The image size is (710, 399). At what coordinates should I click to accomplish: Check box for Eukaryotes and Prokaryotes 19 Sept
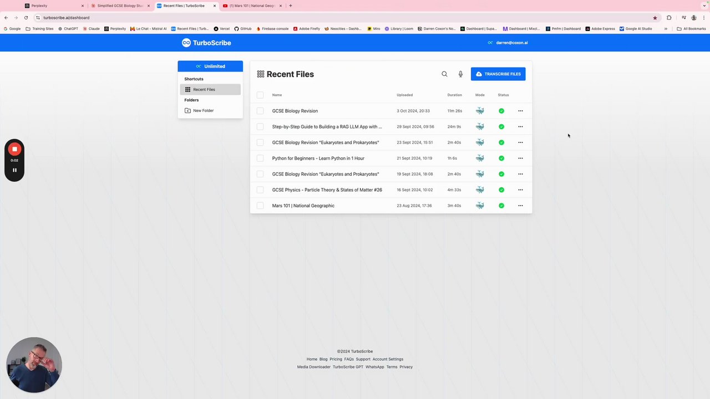pos(260,174)
